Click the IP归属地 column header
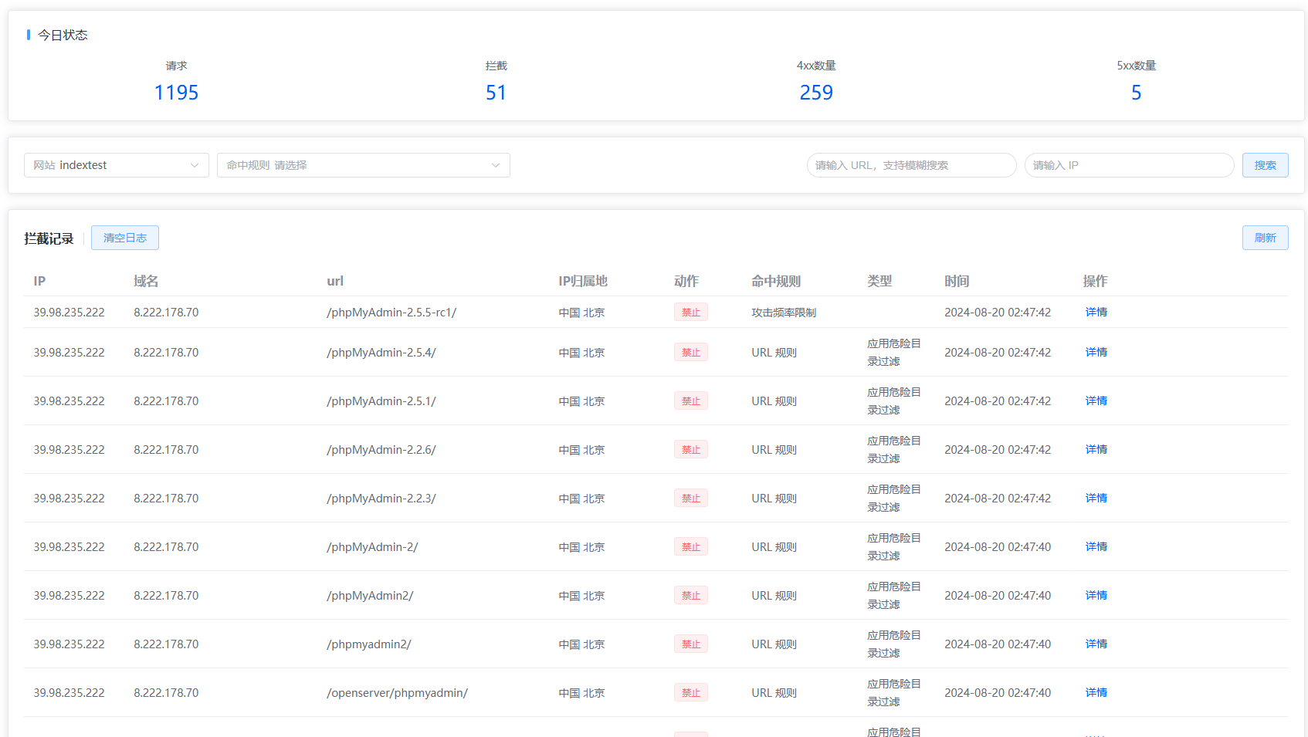The image size is (1308, 737). point(583,281)
